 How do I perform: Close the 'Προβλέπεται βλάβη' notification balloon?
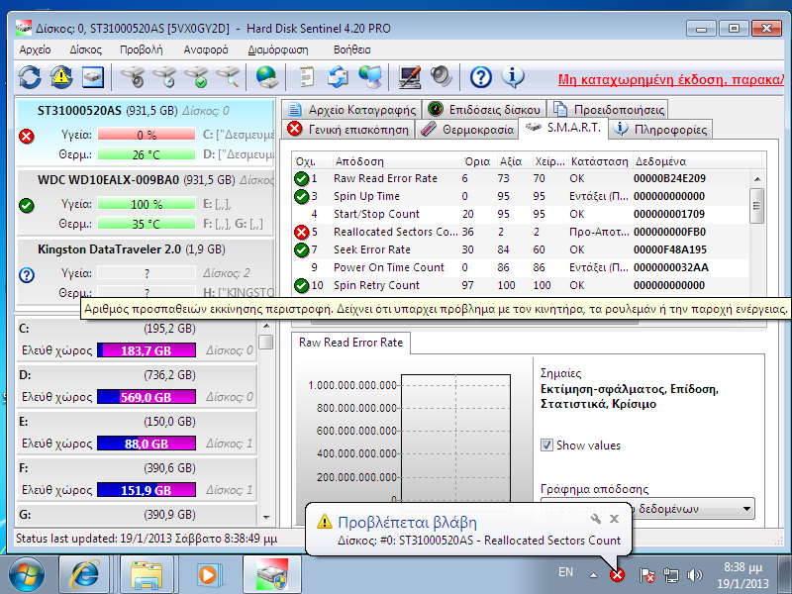click(x=614, y=518)
